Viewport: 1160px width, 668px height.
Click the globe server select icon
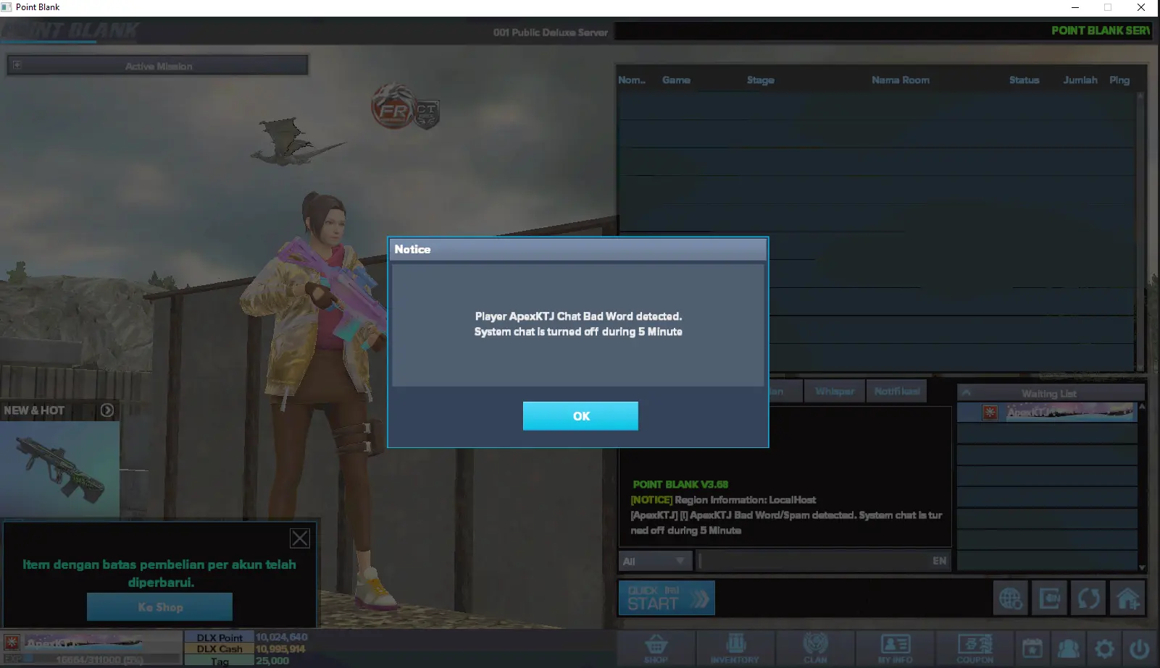[1011, 599]
